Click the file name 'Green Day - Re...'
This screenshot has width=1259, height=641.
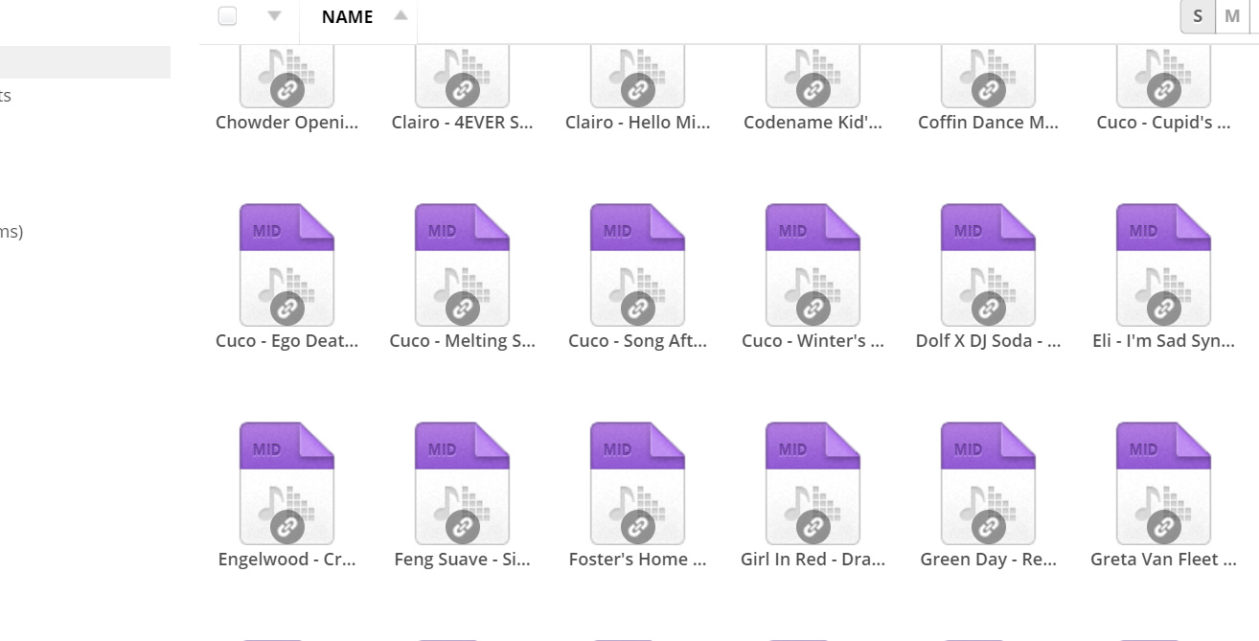988,560
